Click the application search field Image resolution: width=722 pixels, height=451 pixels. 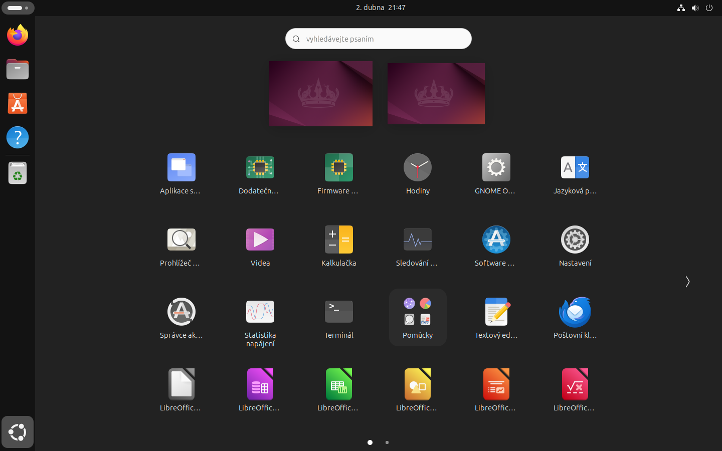pos(379,39)
